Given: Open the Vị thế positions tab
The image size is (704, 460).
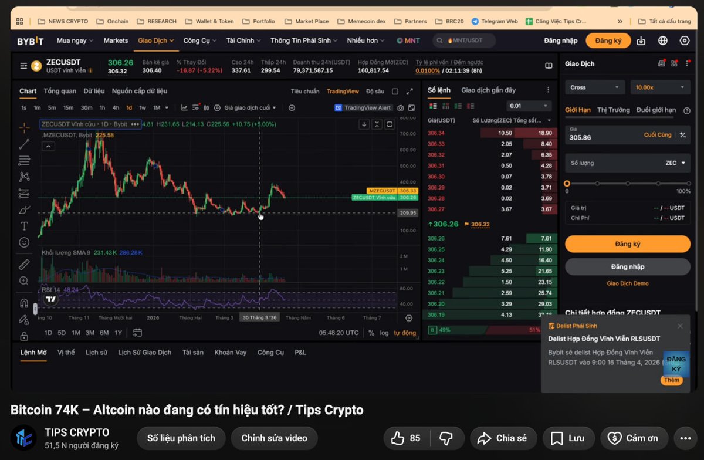Looking at the screenshot, I should (x=66, y=353).
